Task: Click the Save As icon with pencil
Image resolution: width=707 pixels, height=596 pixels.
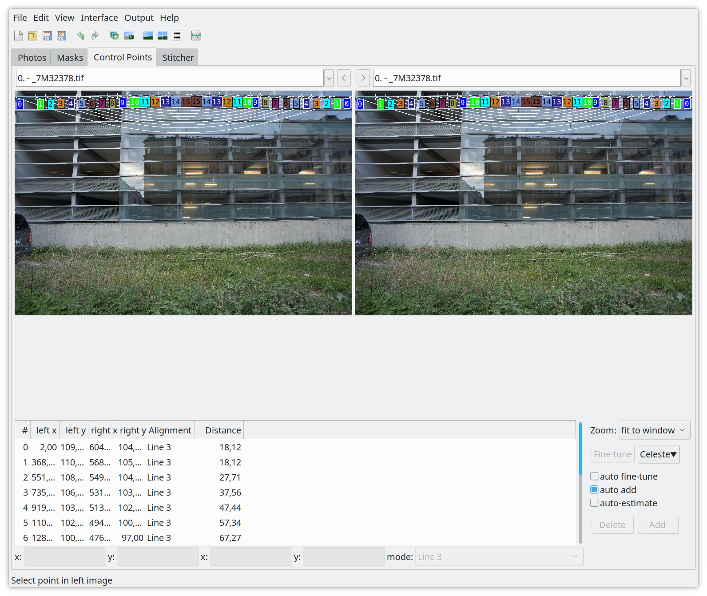Action: coord(61,36)
